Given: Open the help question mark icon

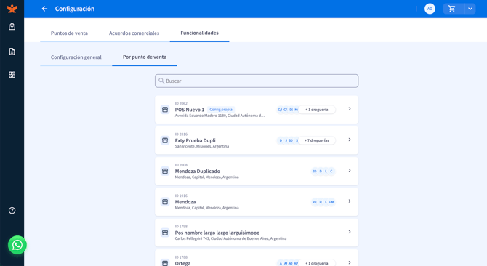Looking at the screenshot, I should point(12,211).
